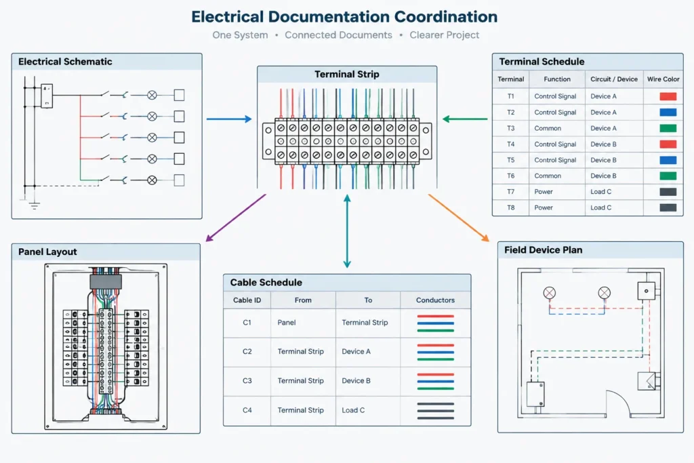Click the From column header in Cable Schedule
The width and height of the screenshot is (694, 463).
click(x=303, y=300)
